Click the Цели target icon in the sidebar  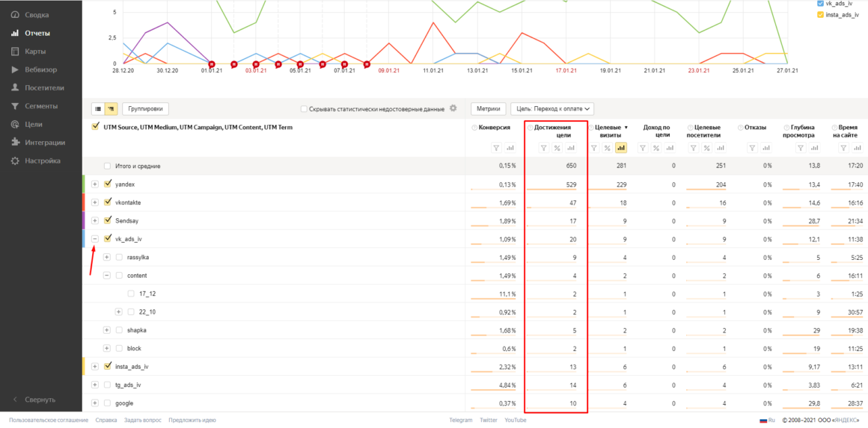tap(15, 125)
